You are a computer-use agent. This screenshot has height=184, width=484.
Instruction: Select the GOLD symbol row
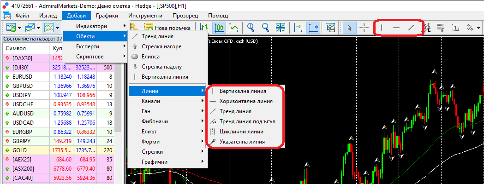tap(58, 150)
